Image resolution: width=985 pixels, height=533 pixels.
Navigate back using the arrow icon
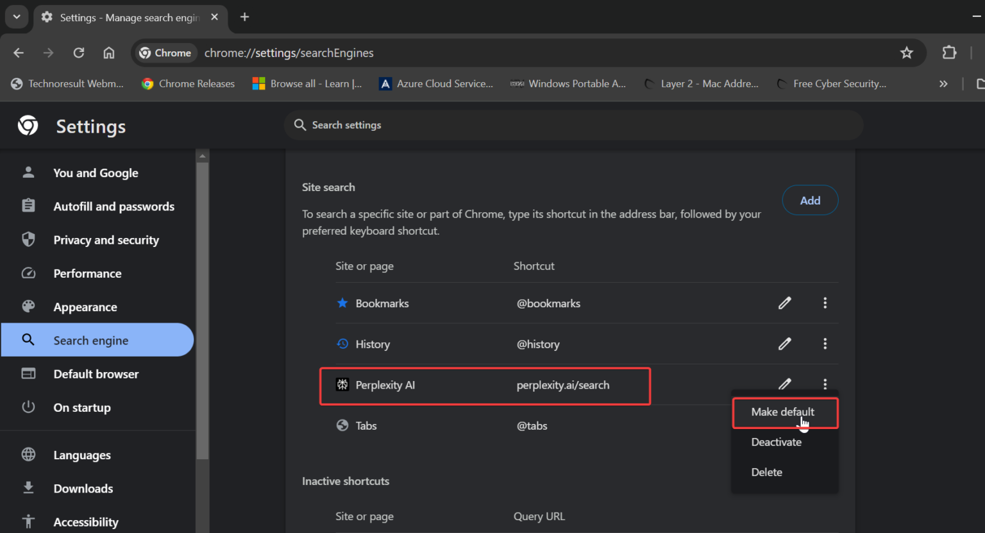pyautogui.click(x=18, y=53)
